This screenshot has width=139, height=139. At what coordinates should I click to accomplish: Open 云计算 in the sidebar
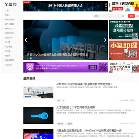[x=7, y=42]
